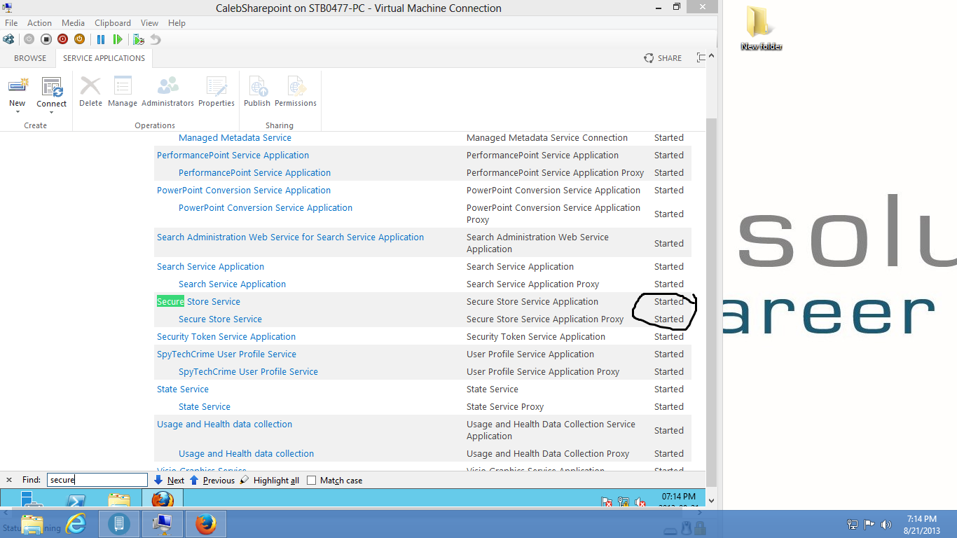This screenshot has width=957, height=538.
Task: Open the Secure Store Service link in the Application Proxy row
Action: [220, 319]
